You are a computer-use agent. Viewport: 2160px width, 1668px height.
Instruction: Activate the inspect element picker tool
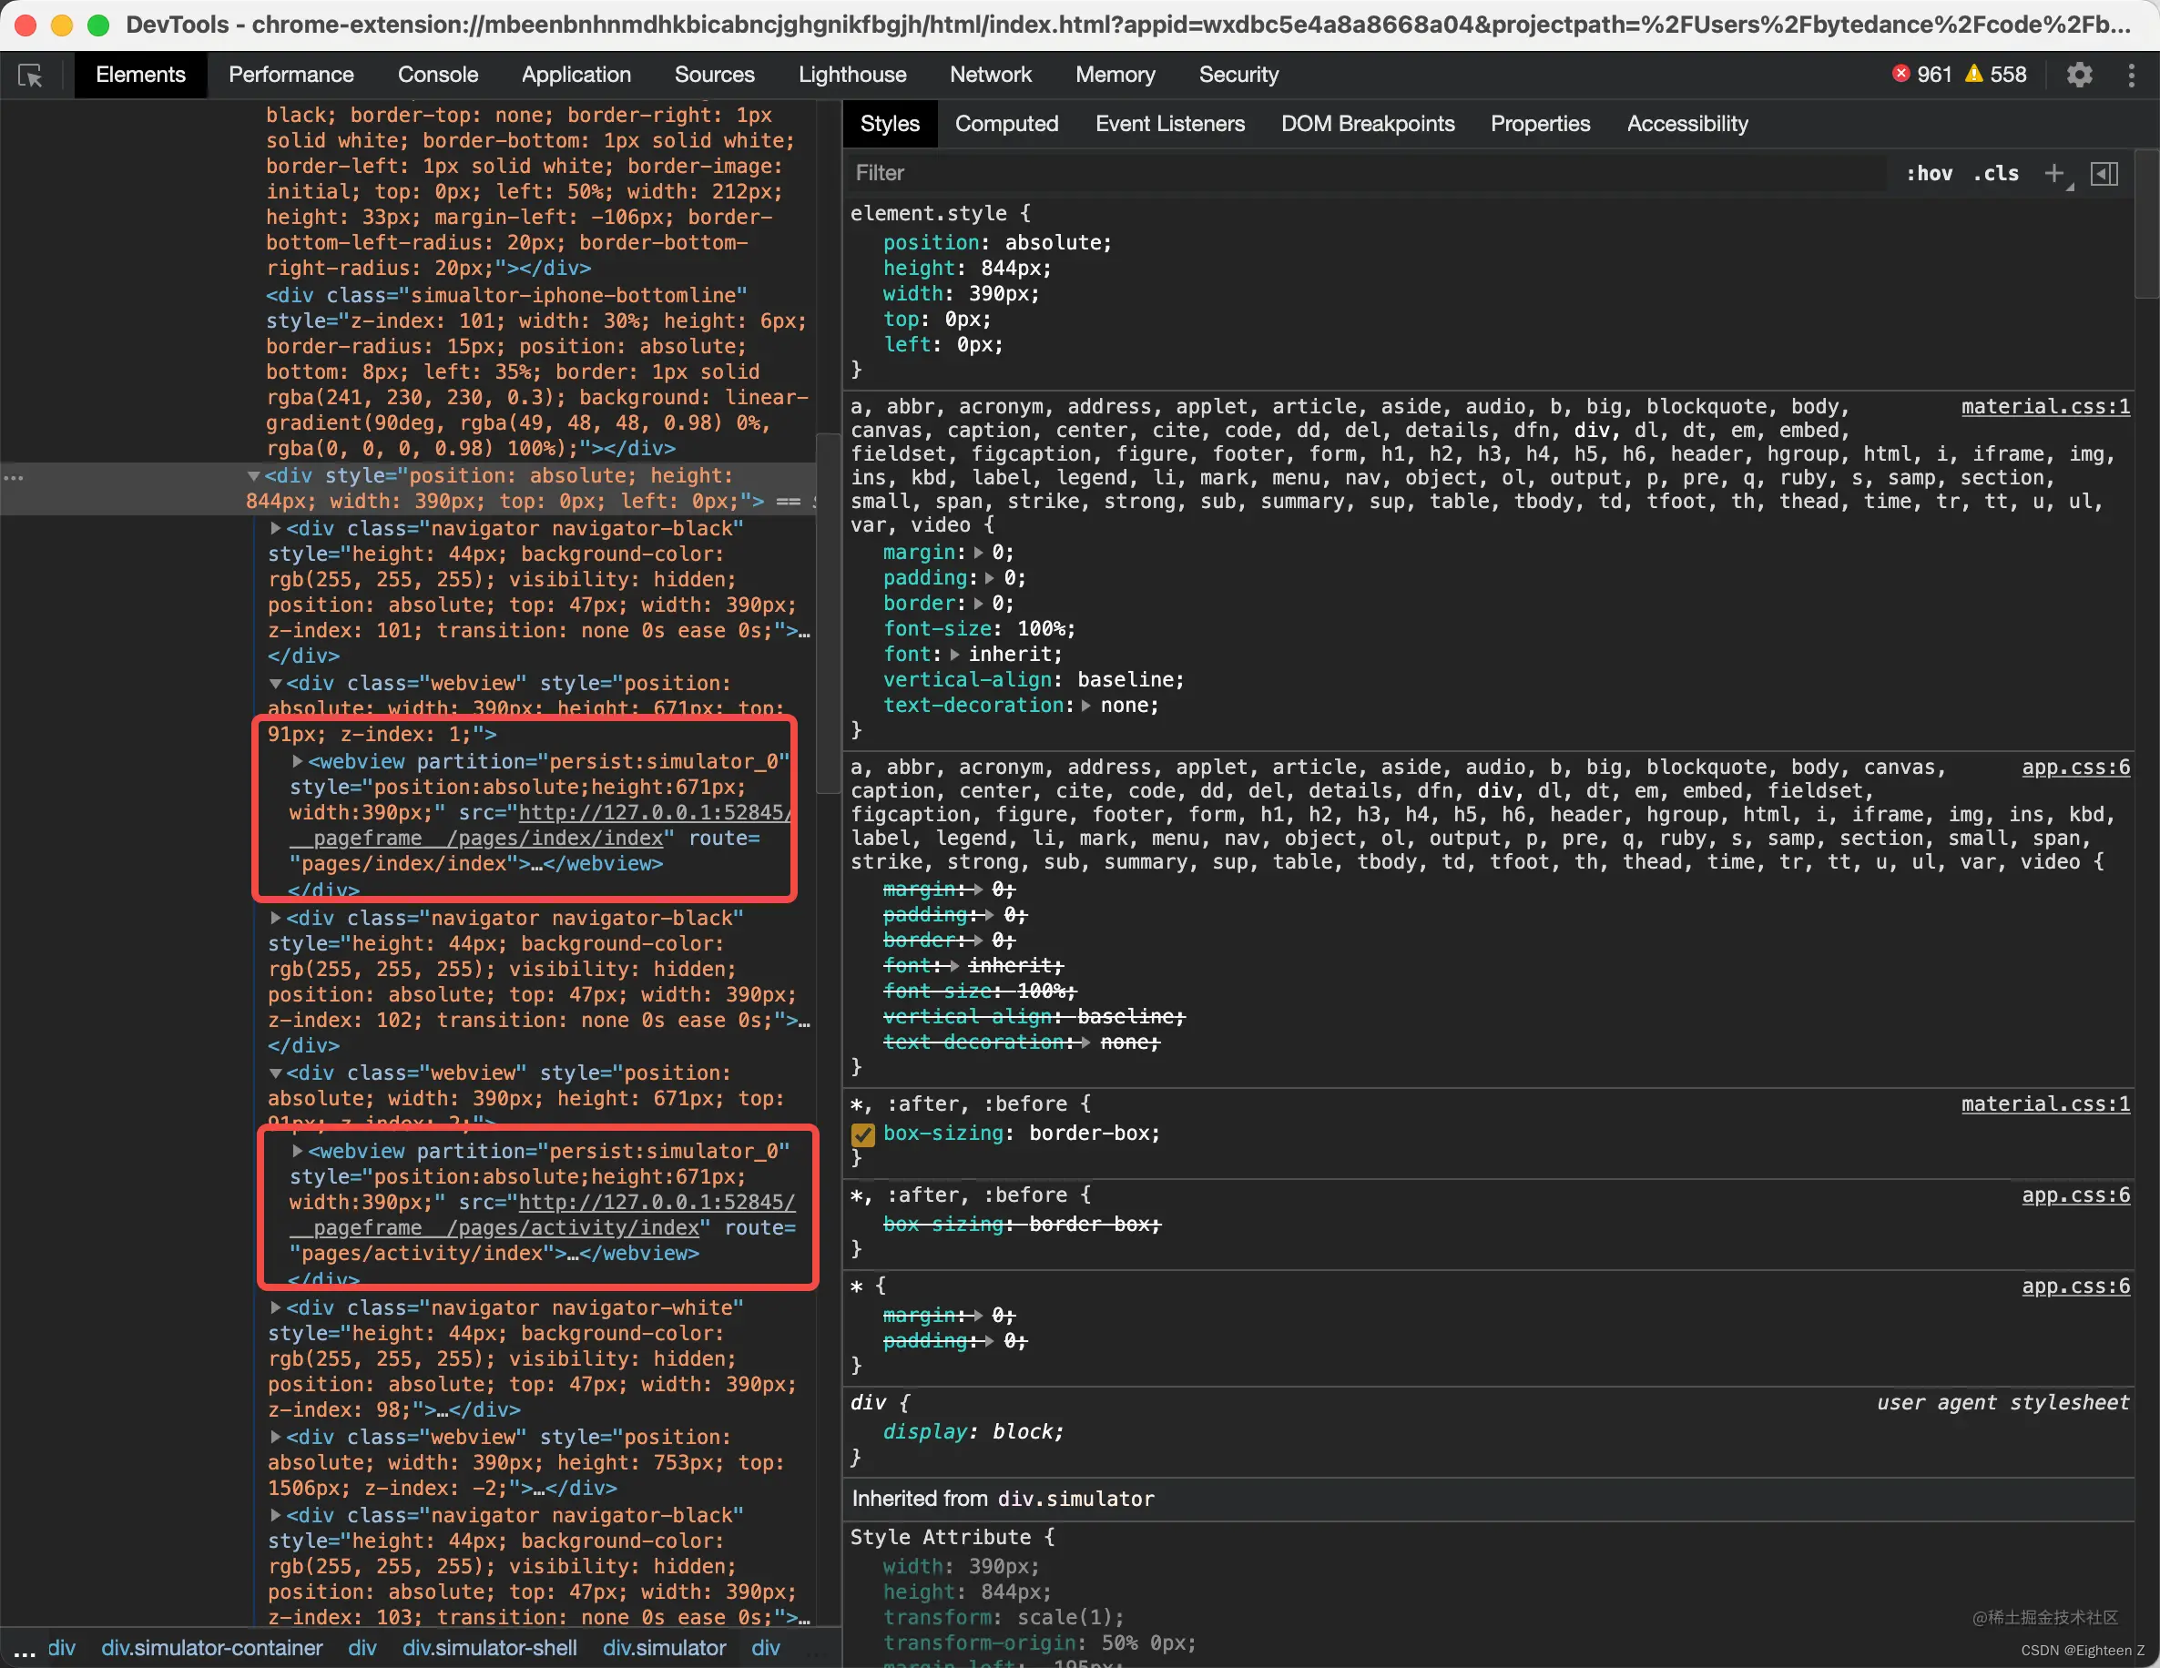[x=31, y=76]
